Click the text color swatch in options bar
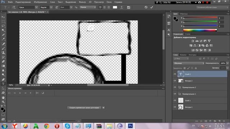Screen dimensions: 230x129 (115, 7)
